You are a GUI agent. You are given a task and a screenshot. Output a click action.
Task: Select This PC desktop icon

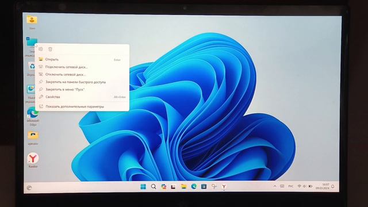click(x=31, y=47)
